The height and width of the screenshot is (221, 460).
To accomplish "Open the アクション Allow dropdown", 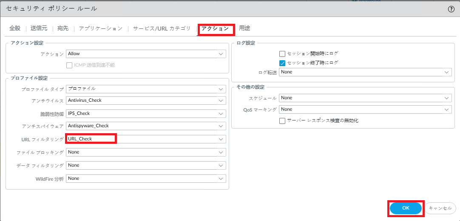I will click(146, 54).
